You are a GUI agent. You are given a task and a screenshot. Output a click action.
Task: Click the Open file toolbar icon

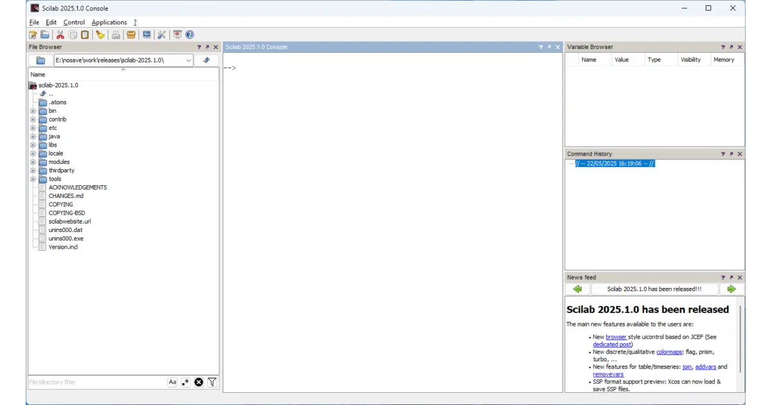[x=45, y=35]
